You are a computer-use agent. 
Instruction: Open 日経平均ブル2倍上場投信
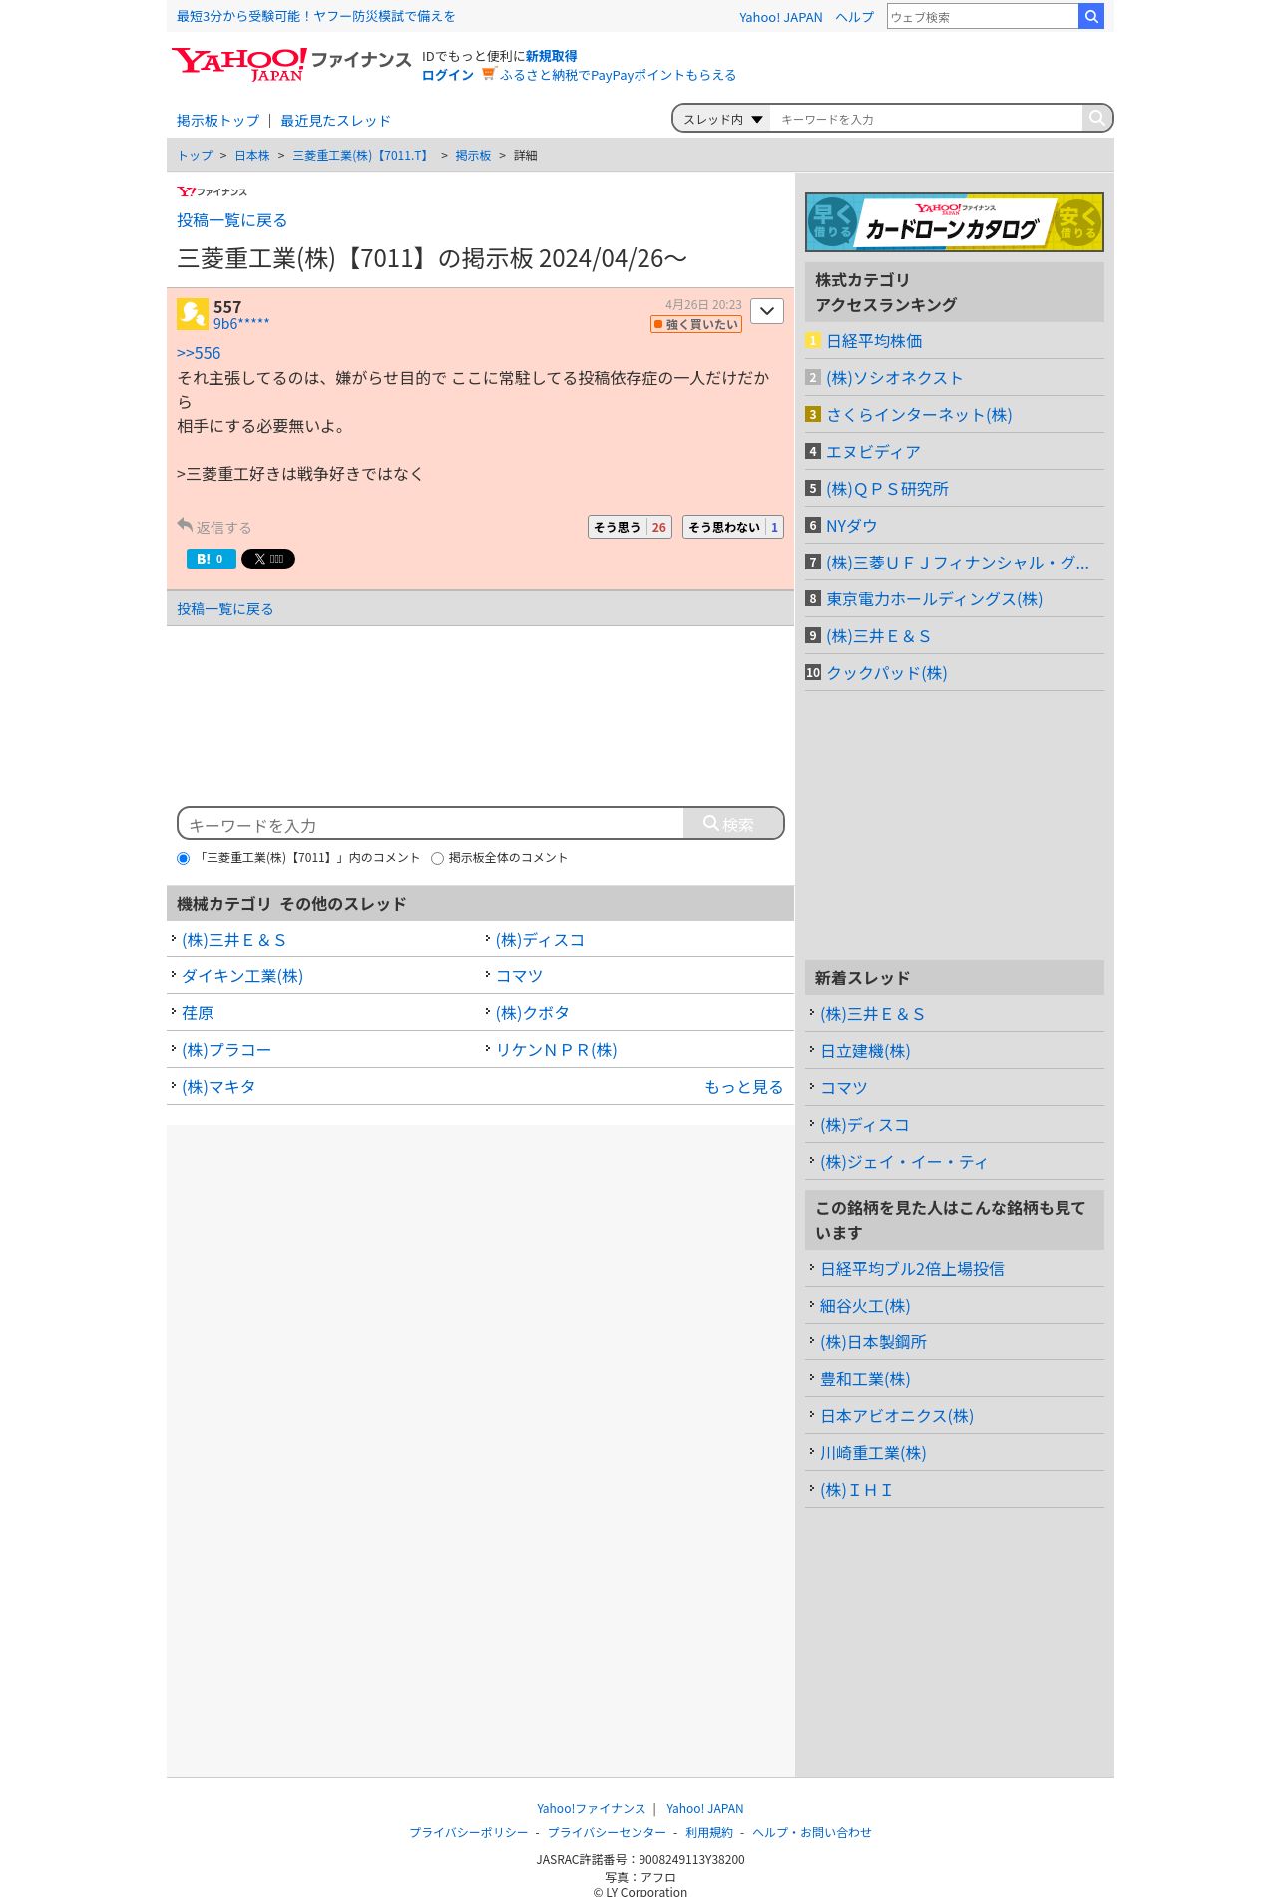(x=912, y=1269)
